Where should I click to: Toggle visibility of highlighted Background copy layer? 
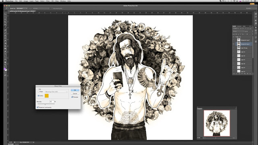[x=234, y=44]
